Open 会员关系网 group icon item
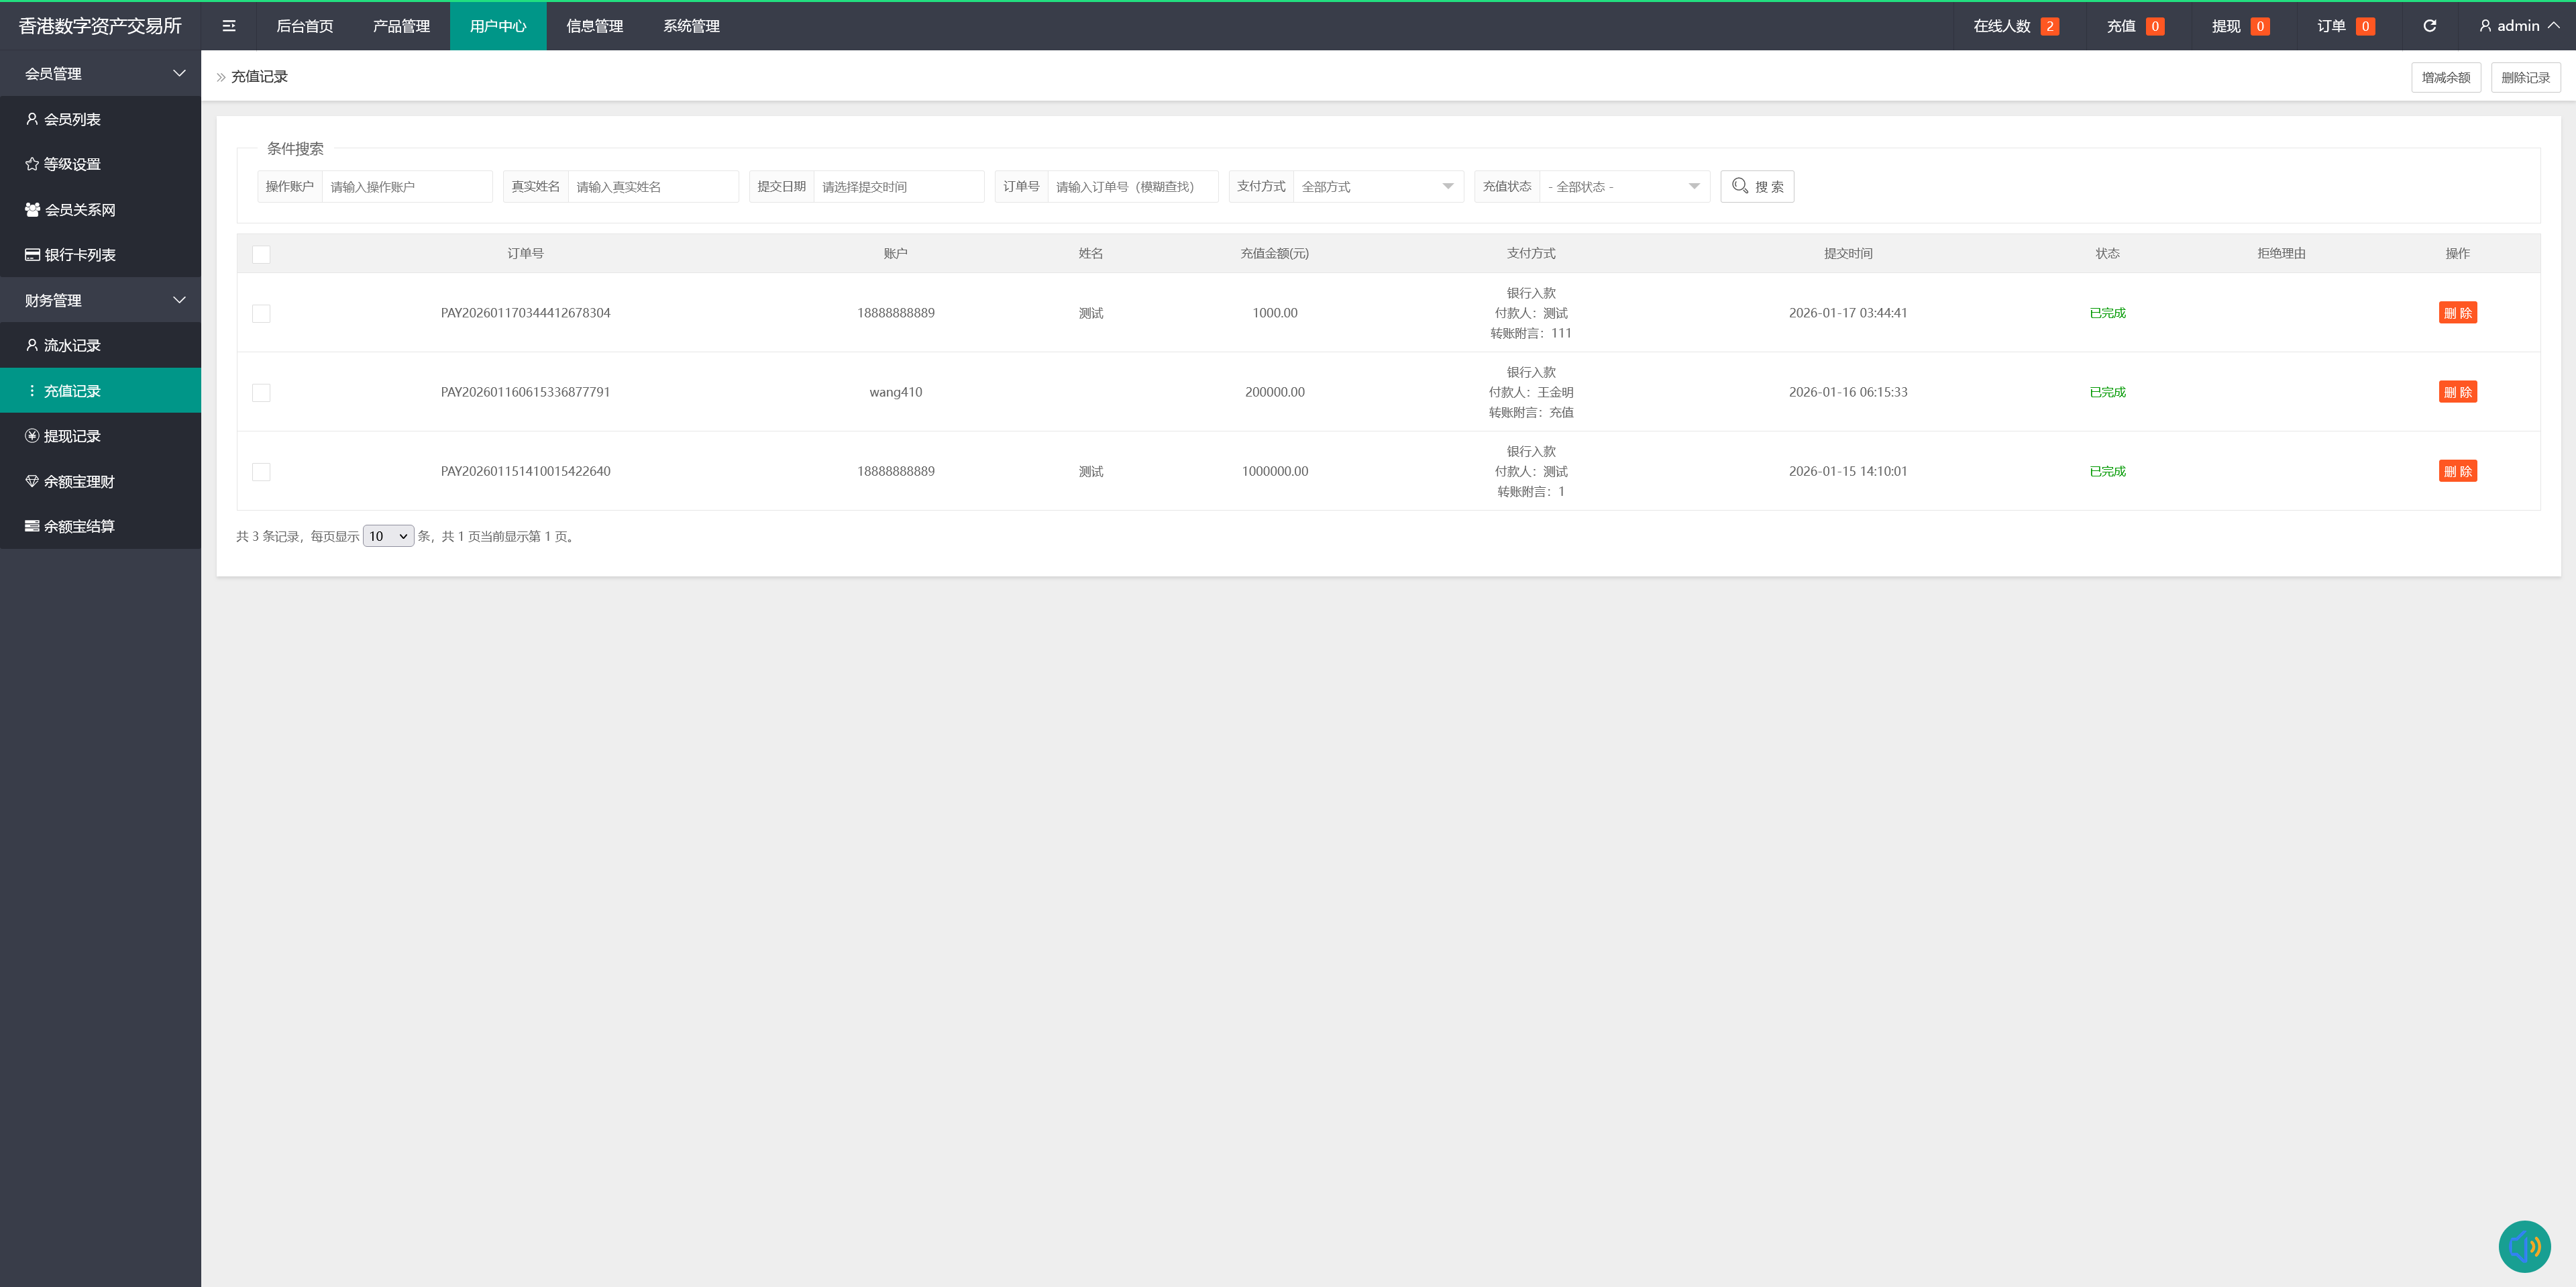 pyautogui.click(x=32, y=209)
